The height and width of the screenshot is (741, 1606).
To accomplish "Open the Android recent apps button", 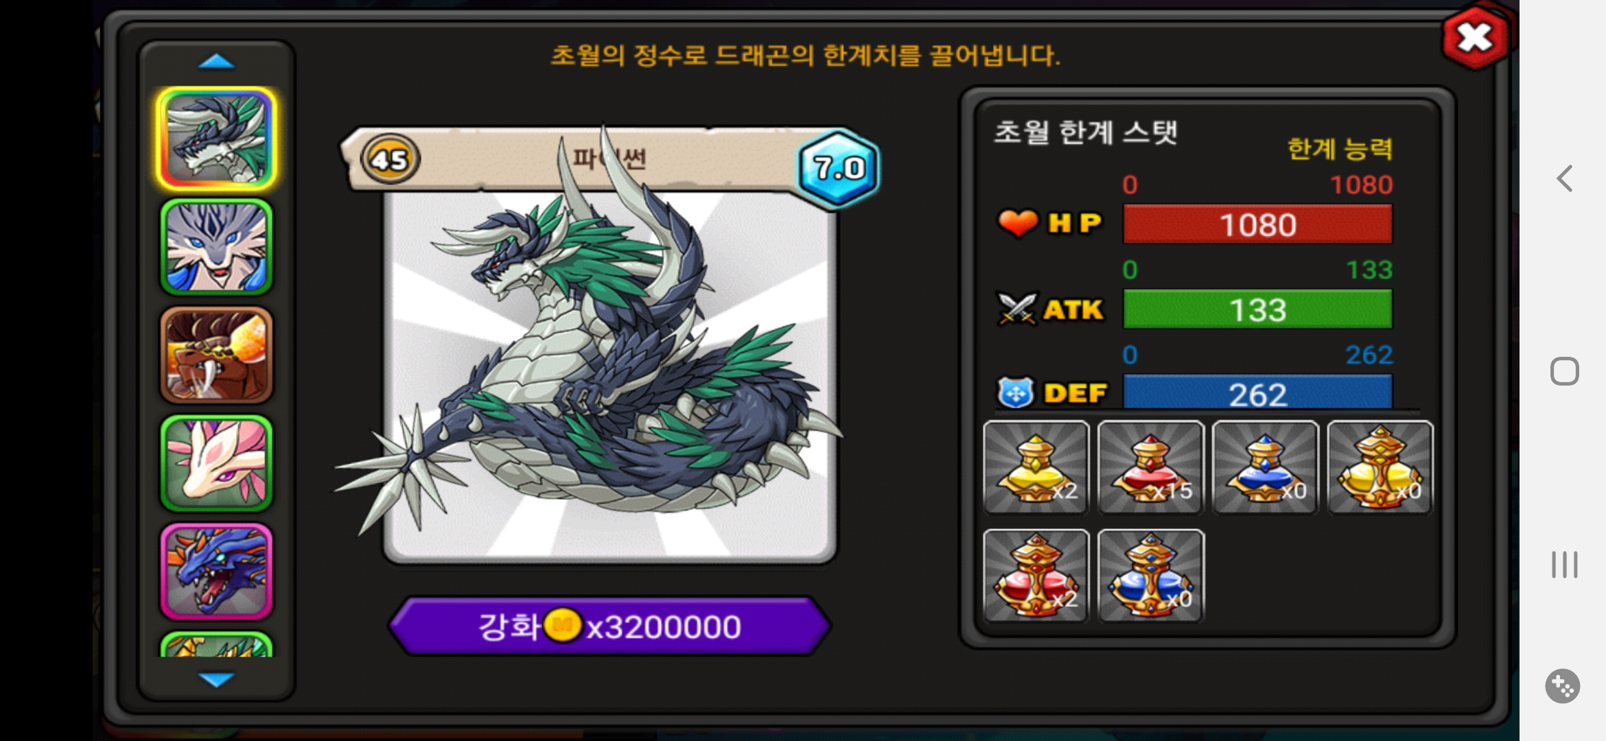I will pos(1564,565).
